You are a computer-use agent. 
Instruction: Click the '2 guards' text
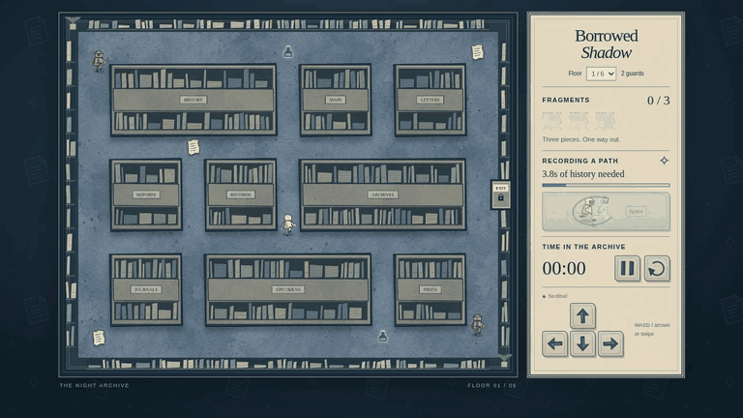point(632,74)
